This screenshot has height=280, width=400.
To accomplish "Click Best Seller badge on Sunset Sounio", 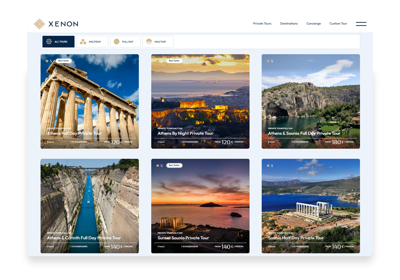I will [174, 165].
